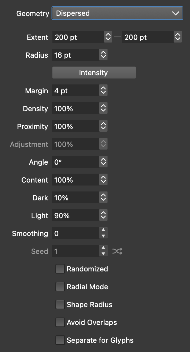Click the Smoothing increment up arrow

(103, 230)
